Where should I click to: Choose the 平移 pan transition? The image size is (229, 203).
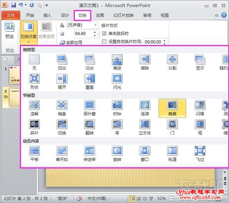coord(34,154)
